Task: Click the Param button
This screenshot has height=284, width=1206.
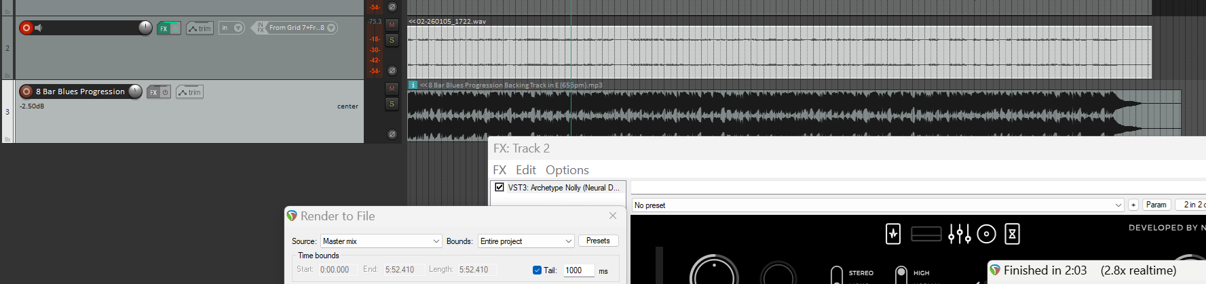Action: [x=1156, y=205]
